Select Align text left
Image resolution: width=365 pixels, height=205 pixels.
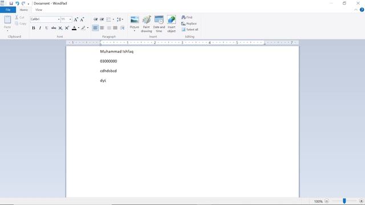point(95,28)
